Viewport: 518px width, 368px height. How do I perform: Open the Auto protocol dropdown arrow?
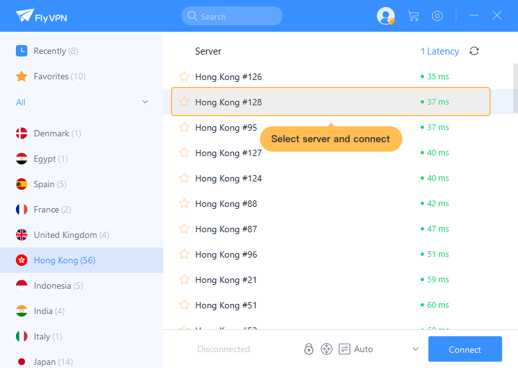pos(416,349)
